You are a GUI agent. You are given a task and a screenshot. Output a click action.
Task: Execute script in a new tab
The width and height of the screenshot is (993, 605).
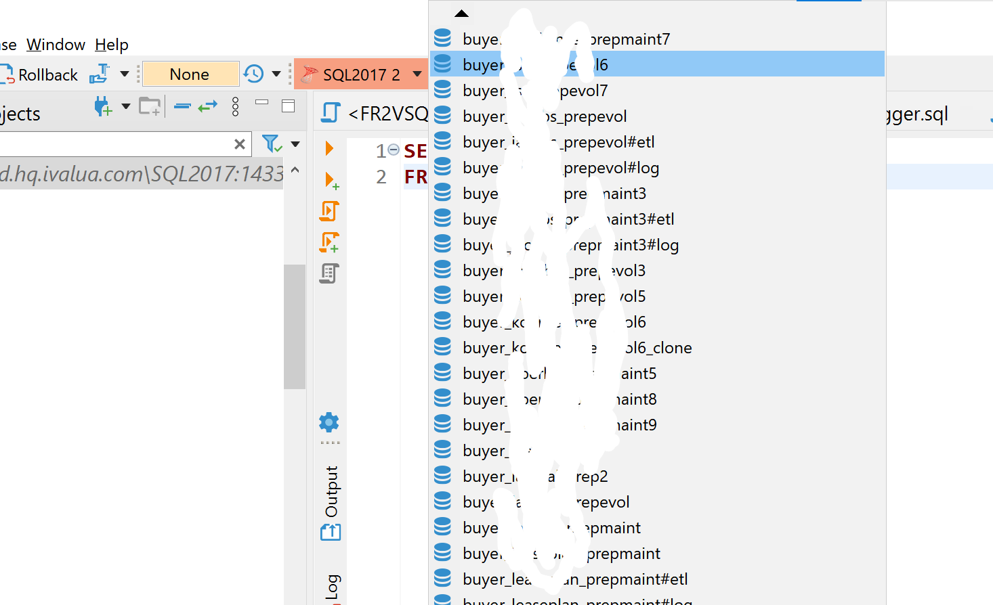329,242
